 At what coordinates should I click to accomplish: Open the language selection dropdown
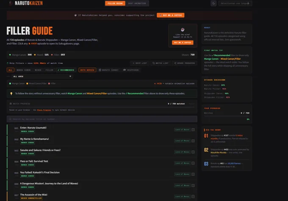(x=235, y=3)
